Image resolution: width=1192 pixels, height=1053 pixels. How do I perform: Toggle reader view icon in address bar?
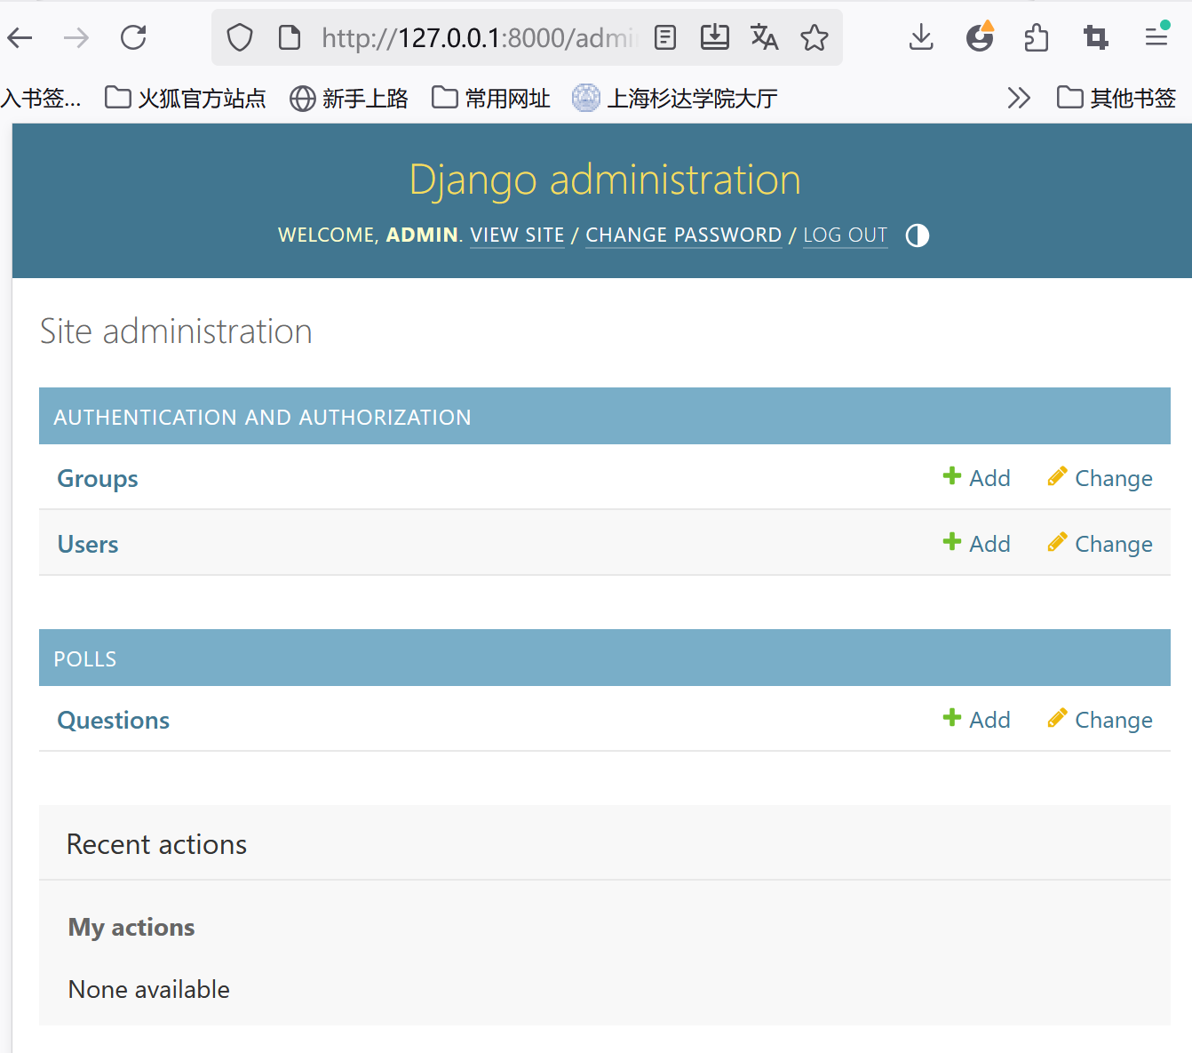pyautogui.click(x=665, y=37)
